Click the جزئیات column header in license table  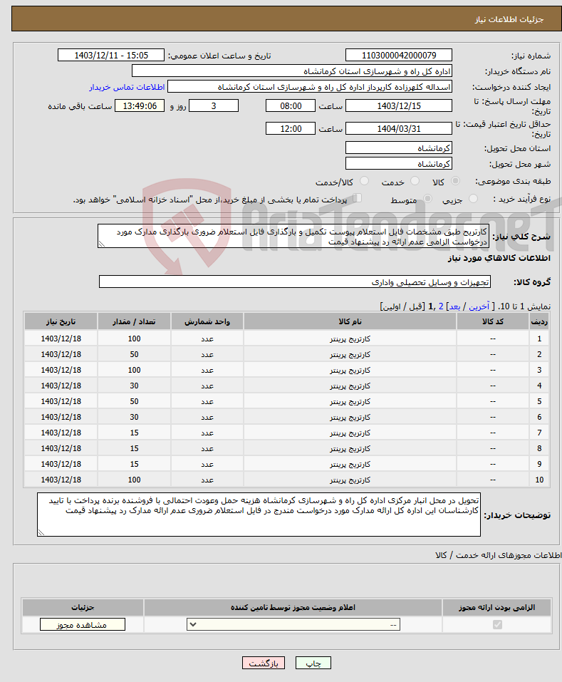point(83,607)
